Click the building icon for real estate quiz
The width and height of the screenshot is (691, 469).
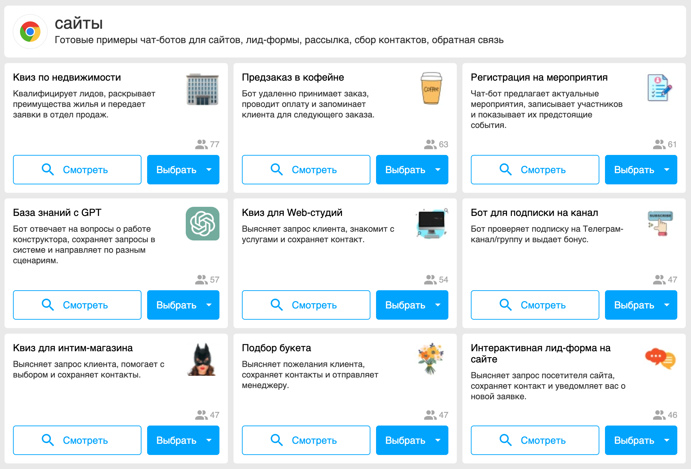pos(202,89)
